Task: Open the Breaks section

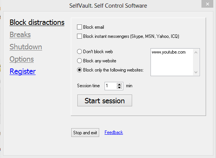Action: click(x=20, y=34)
